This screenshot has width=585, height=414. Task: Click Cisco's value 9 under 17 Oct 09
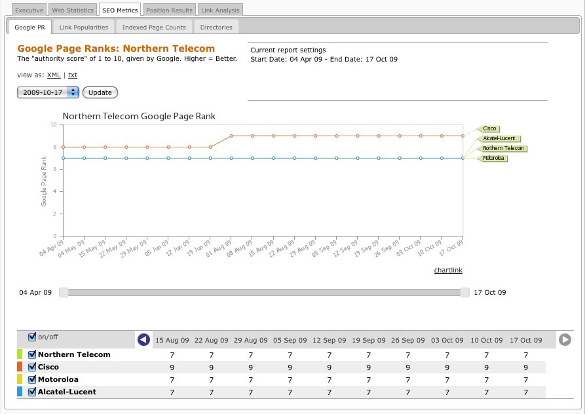(x=525, y=367)
